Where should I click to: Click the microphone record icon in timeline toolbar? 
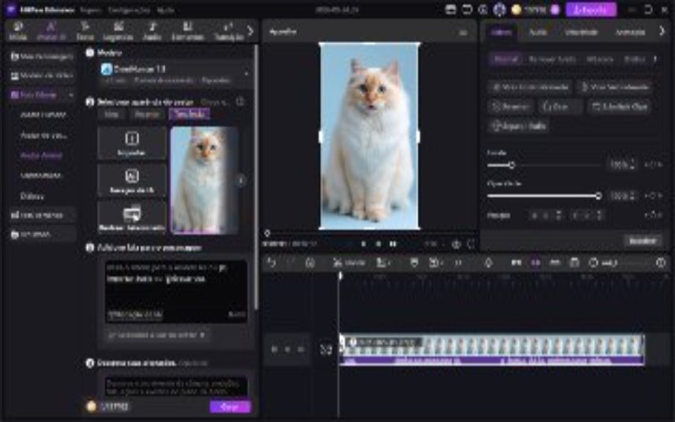[x=489, y=262]
